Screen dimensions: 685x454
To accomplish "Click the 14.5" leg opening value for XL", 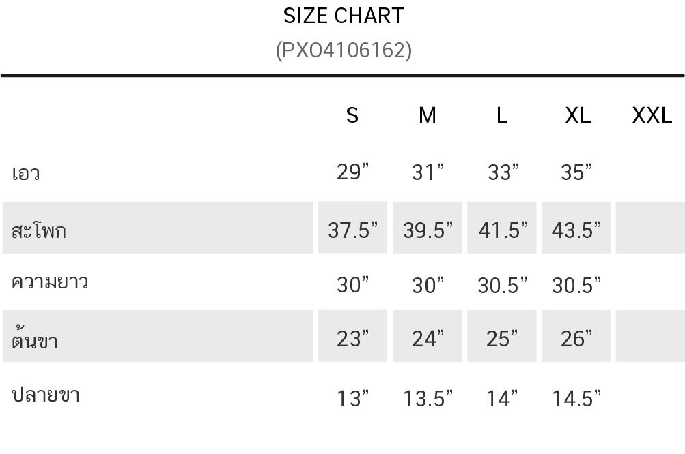I will (x=576, y=399).
